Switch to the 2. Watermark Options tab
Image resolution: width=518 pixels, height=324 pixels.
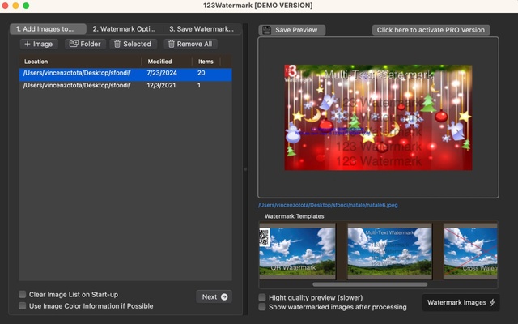click(124, 29)
